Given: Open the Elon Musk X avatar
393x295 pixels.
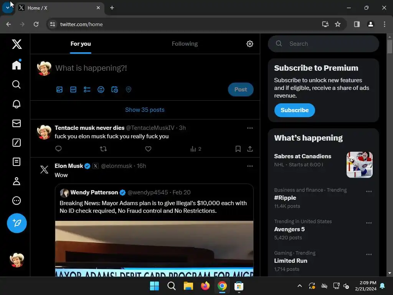Looking at the screenshot, I should (x=44, y=169).
